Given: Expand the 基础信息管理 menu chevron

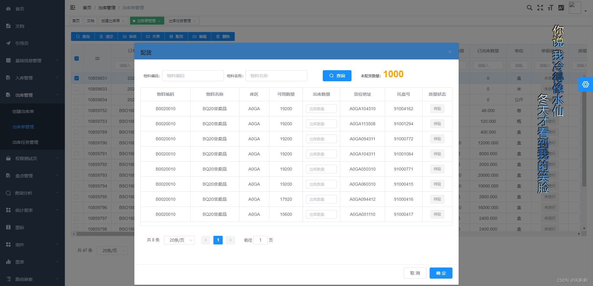Looking at the screenshot, I should point(57,60).
